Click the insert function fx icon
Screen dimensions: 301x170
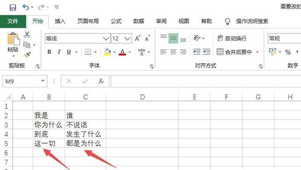point(101,81)
